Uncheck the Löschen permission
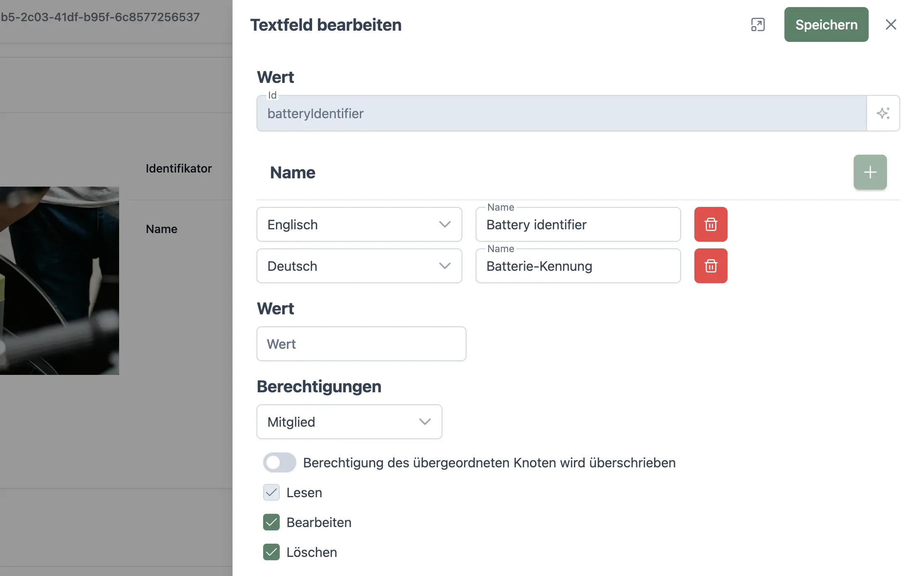The width and height of the screenshot is (911, 576). click(x=271, y=552)
